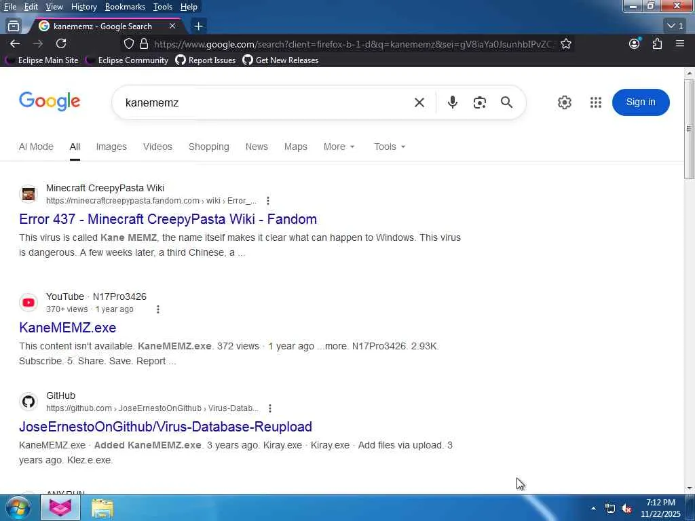695x521 pixels.
Task: Click the GitHub result favicon
Action: point(29,402)
